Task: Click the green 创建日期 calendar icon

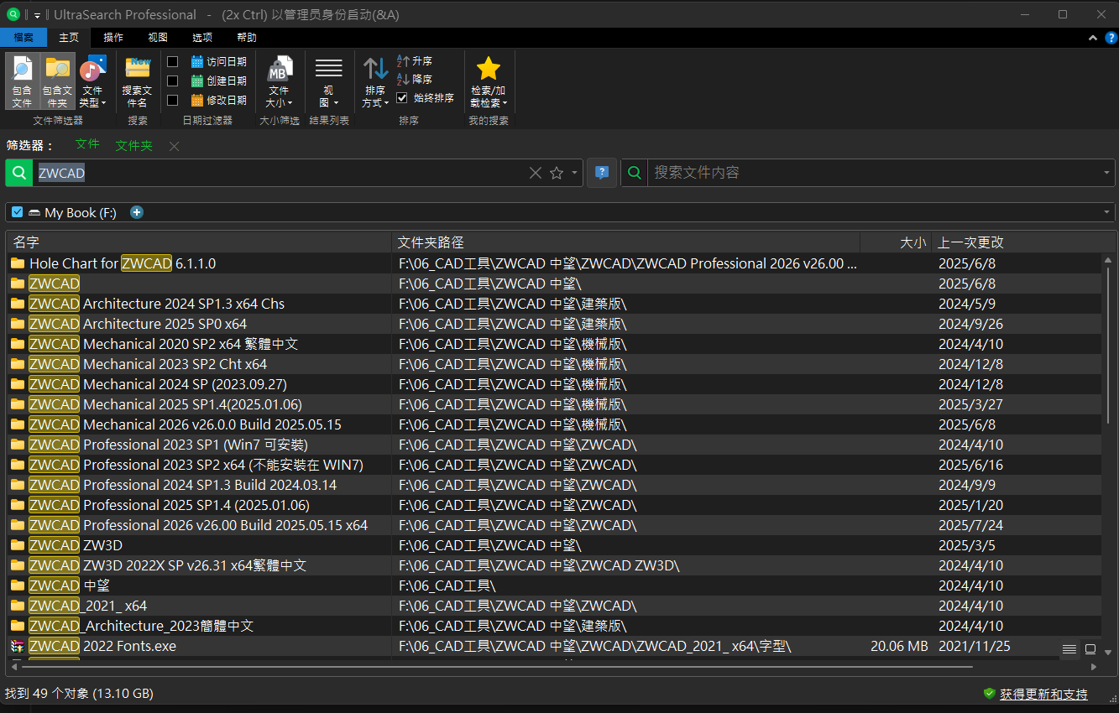Action: tap(197, 81)
